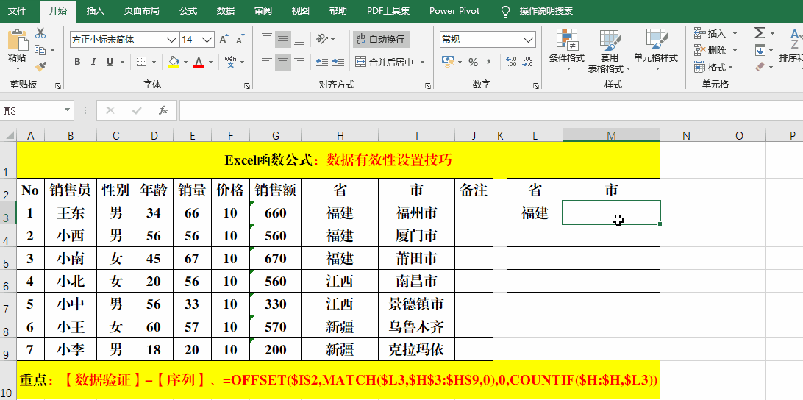Click 删除 delete cells button
The image size is (803, 400).
coord(711,50)
